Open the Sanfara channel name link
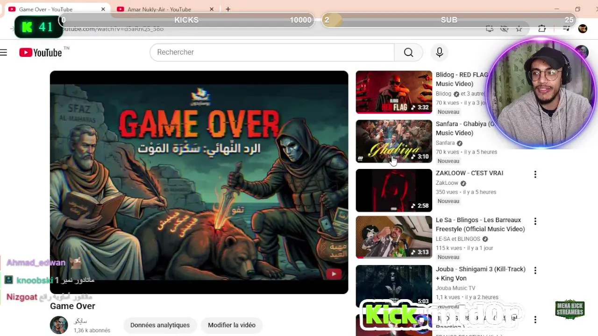 click(x=445, y=143)
